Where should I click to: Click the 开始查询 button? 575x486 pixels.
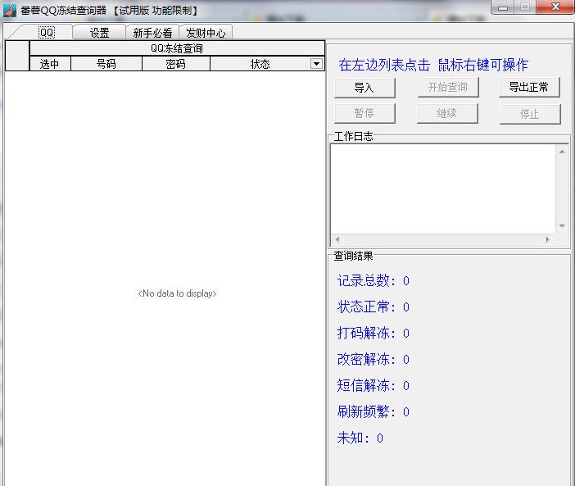click(x=448, y=88)
